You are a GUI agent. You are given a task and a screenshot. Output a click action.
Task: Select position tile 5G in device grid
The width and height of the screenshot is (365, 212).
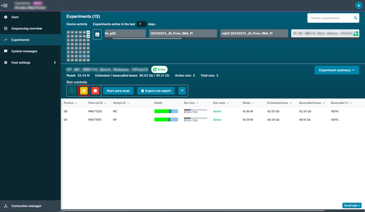coord(84,56)
